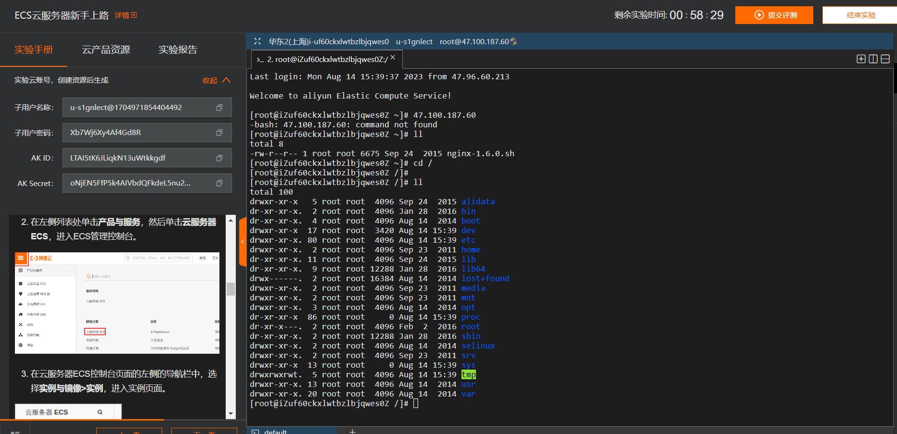
Task: Click the lost+found directory entry
Action: [485, 279]
